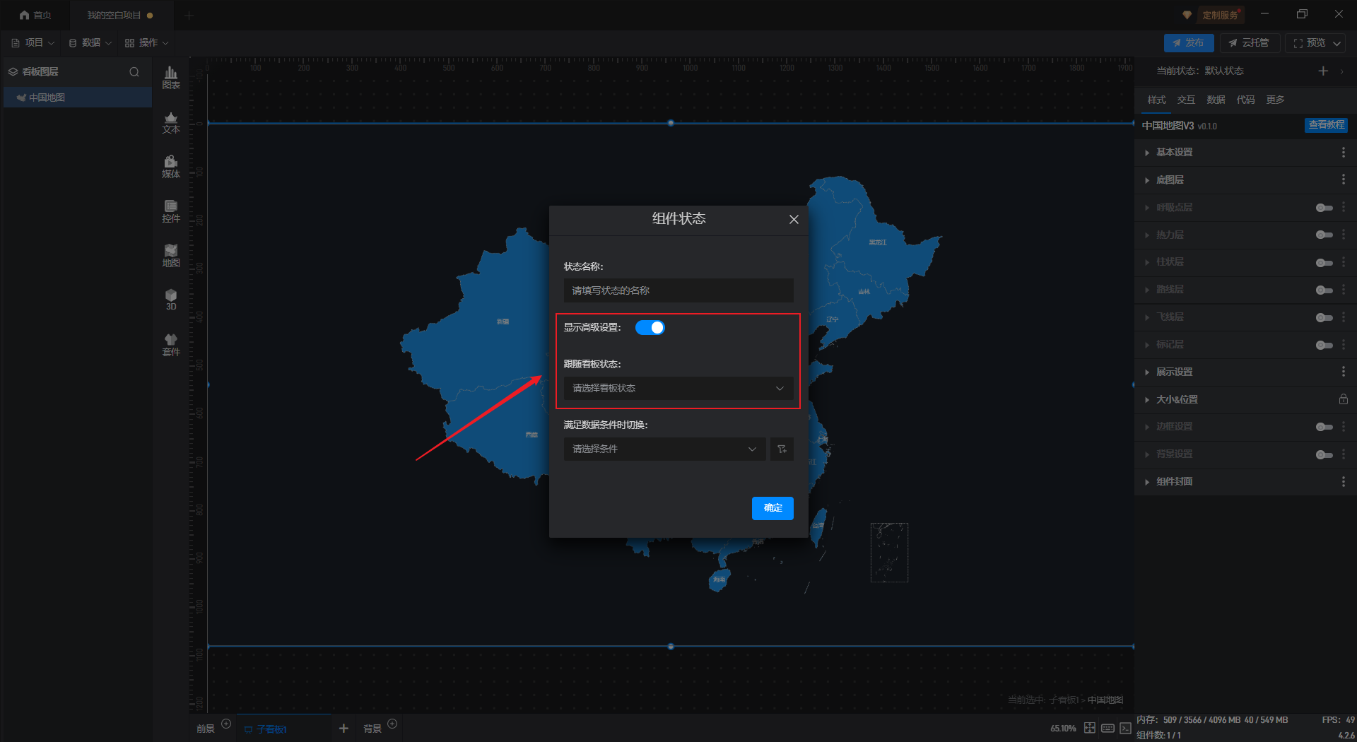The height and width of the screenshot is (742, 1357).
Task: Open the 组件封面 options menu (three dots)
Action: click(x=1344, y=481)
